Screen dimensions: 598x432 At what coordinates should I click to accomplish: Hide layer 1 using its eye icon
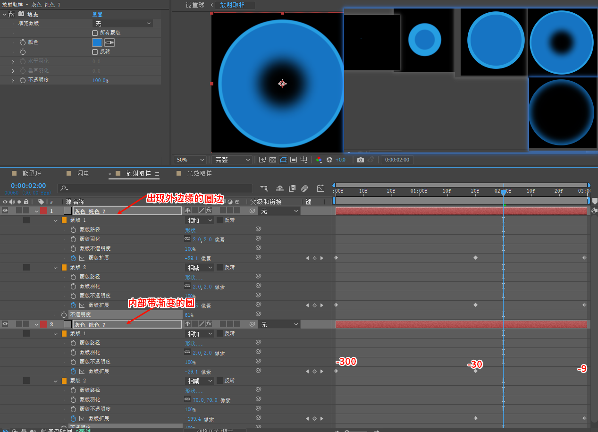click(5, 211)
